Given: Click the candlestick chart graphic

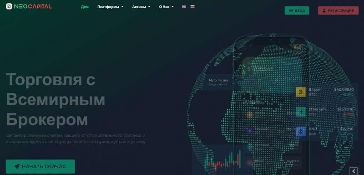Looking at the screenshot, I should tap(223, 161).
